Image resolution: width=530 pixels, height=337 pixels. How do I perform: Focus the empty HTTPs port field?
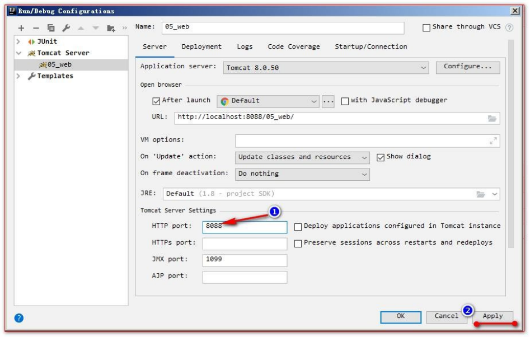point(245,244)
